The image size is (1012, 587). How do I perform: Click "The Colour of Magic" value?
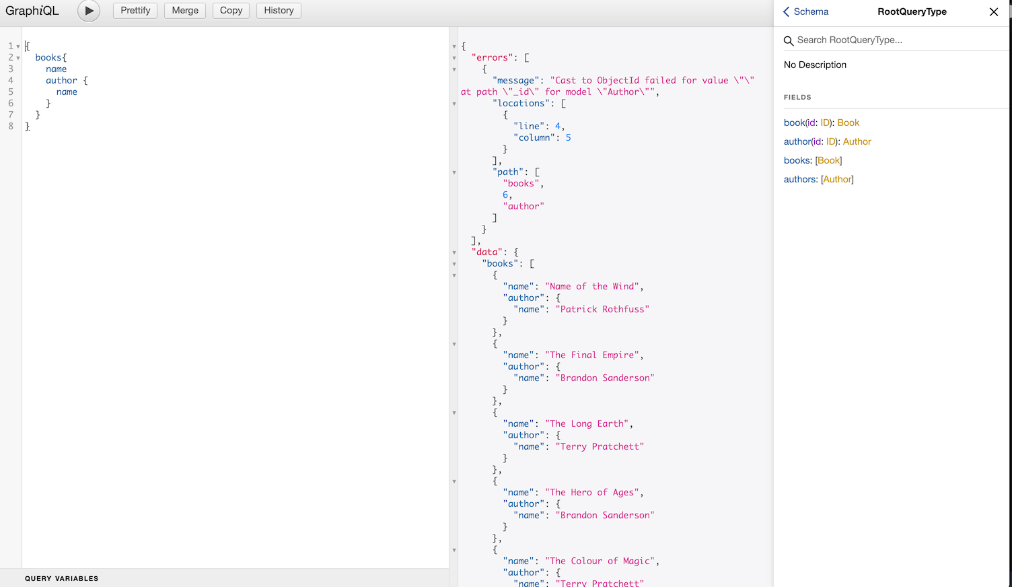(x=600, y=561)
